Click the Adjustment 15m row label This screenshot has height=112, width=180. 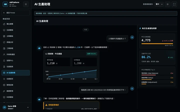click(149, 82)
